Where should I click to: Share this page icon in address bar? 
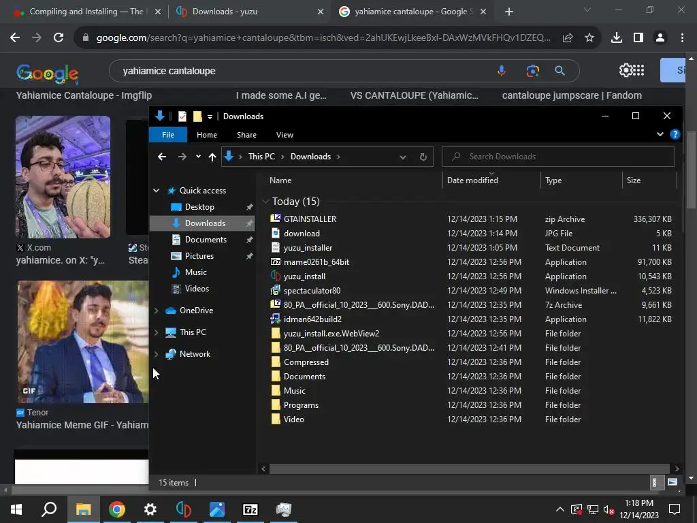568,38
